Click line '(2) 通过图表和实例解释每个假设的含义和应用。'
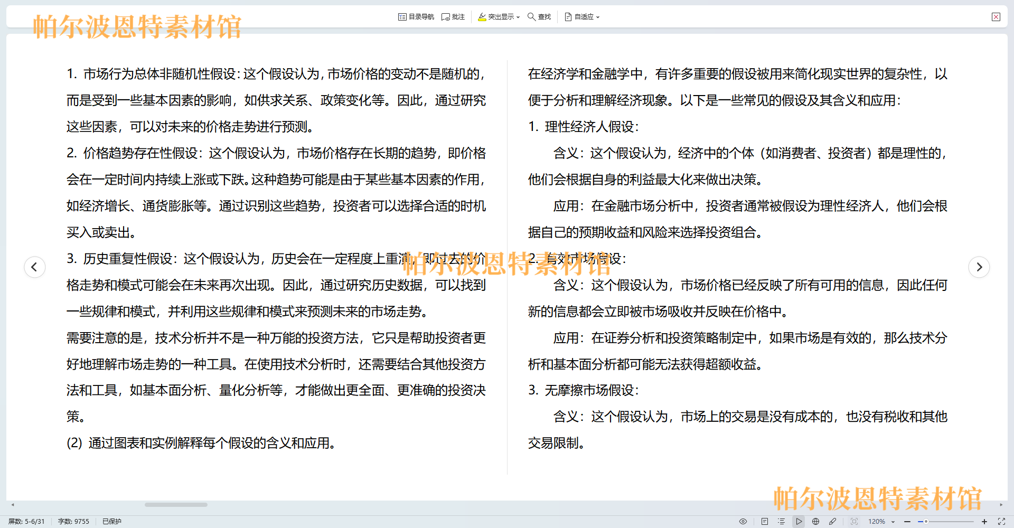1014x528 pixels. point(201,443)
